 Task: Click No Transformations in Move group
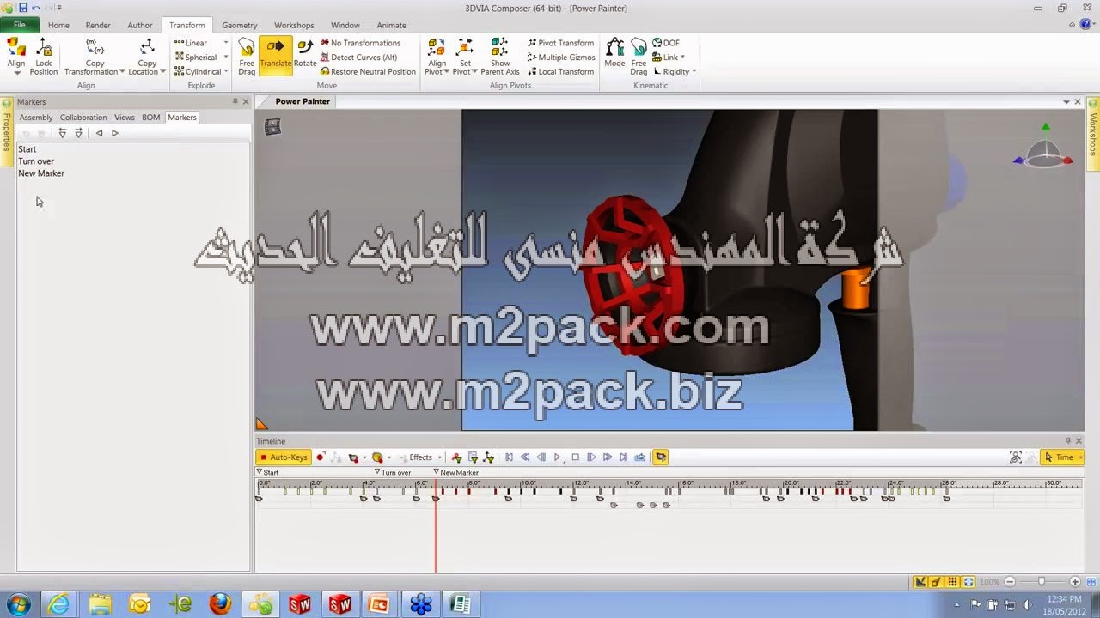(360, 43)
